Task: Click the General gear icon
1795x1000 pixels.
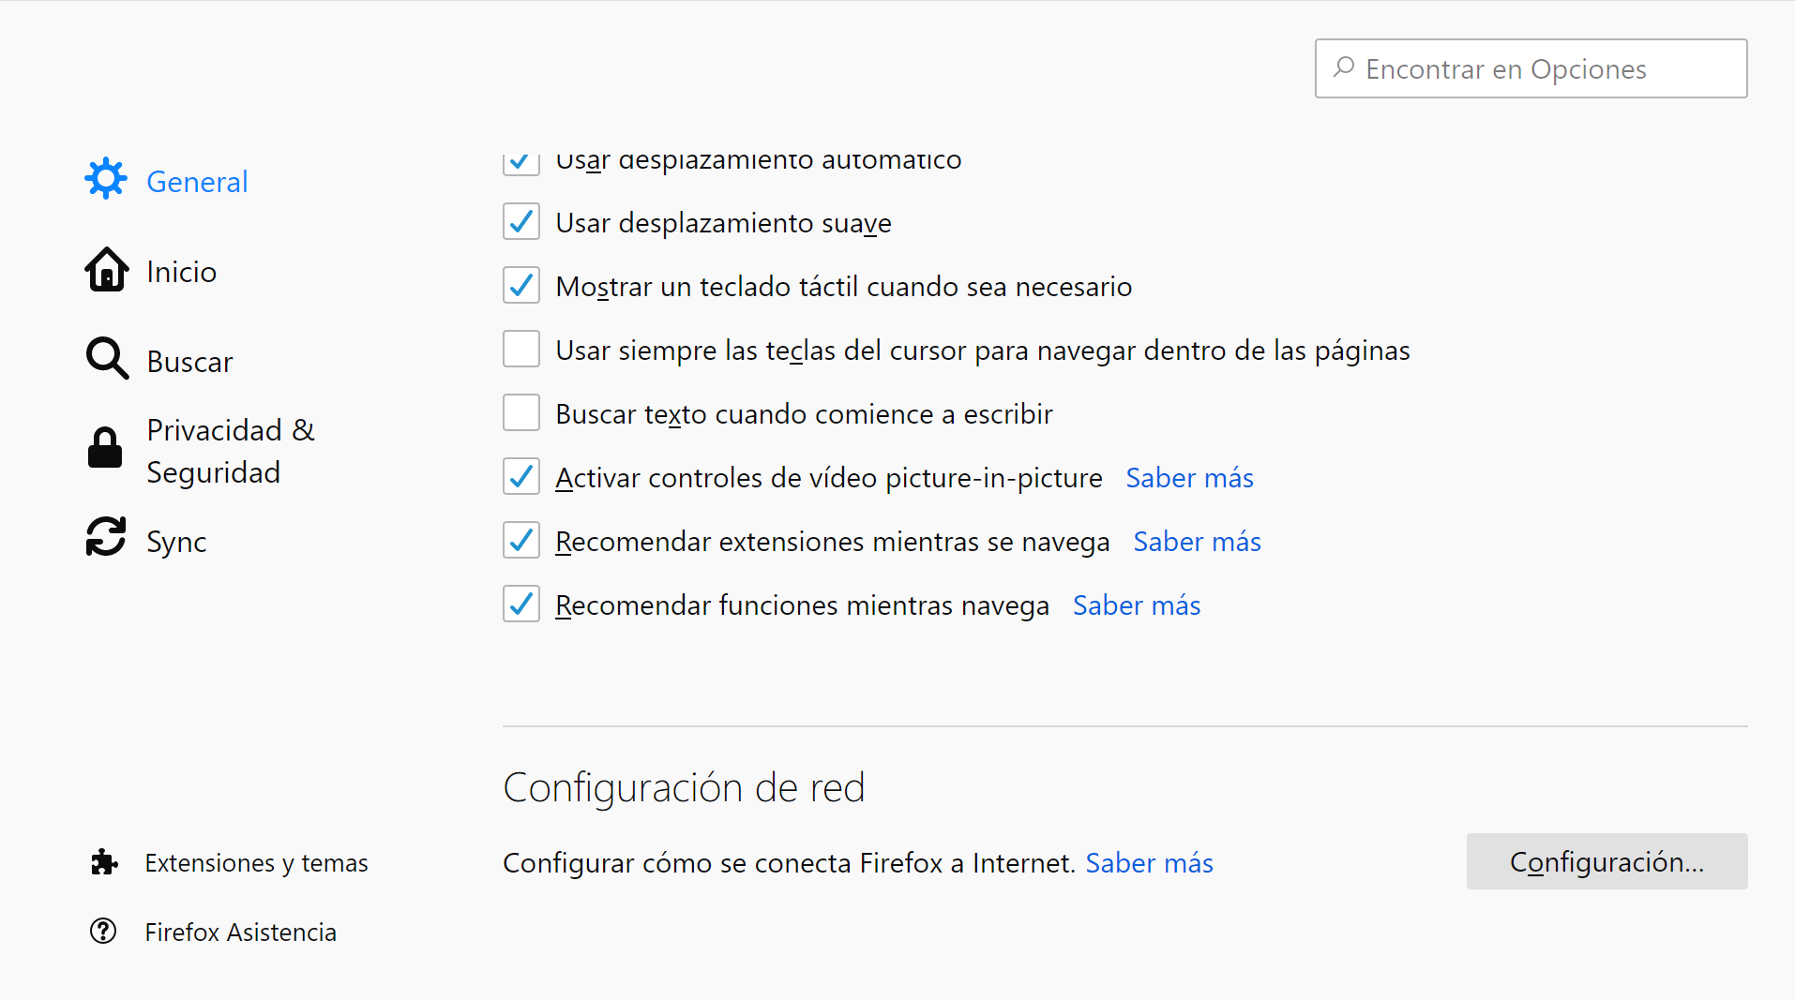Action: click(x=106, y=178)
